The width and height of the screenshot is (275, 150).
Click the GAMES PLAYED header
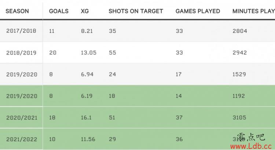(x=198, y=11)
